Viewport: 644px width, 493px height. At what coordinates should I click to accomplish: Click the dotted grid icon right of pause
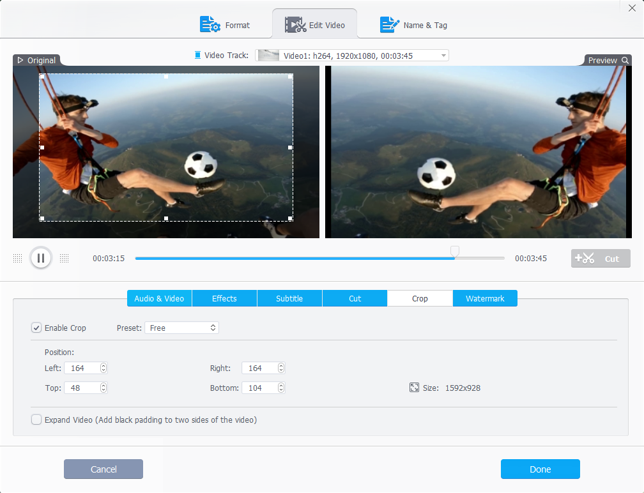click(x=64, y=258)
